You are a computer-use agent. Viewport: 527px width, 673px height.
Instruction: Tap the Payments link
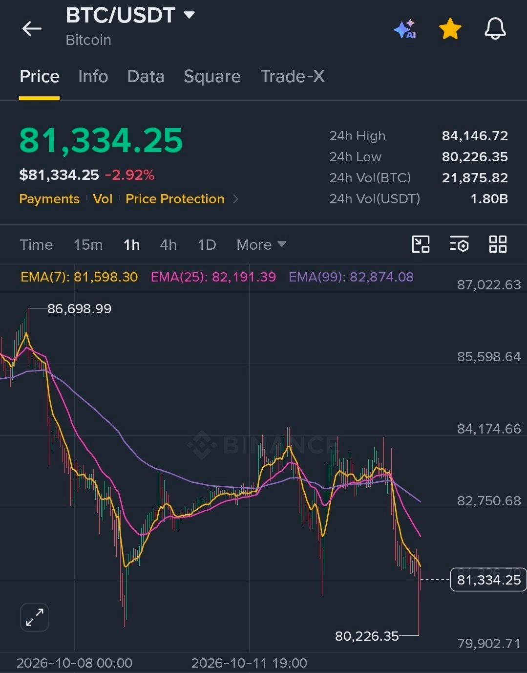pyautogui.click(x=49, y=199)
